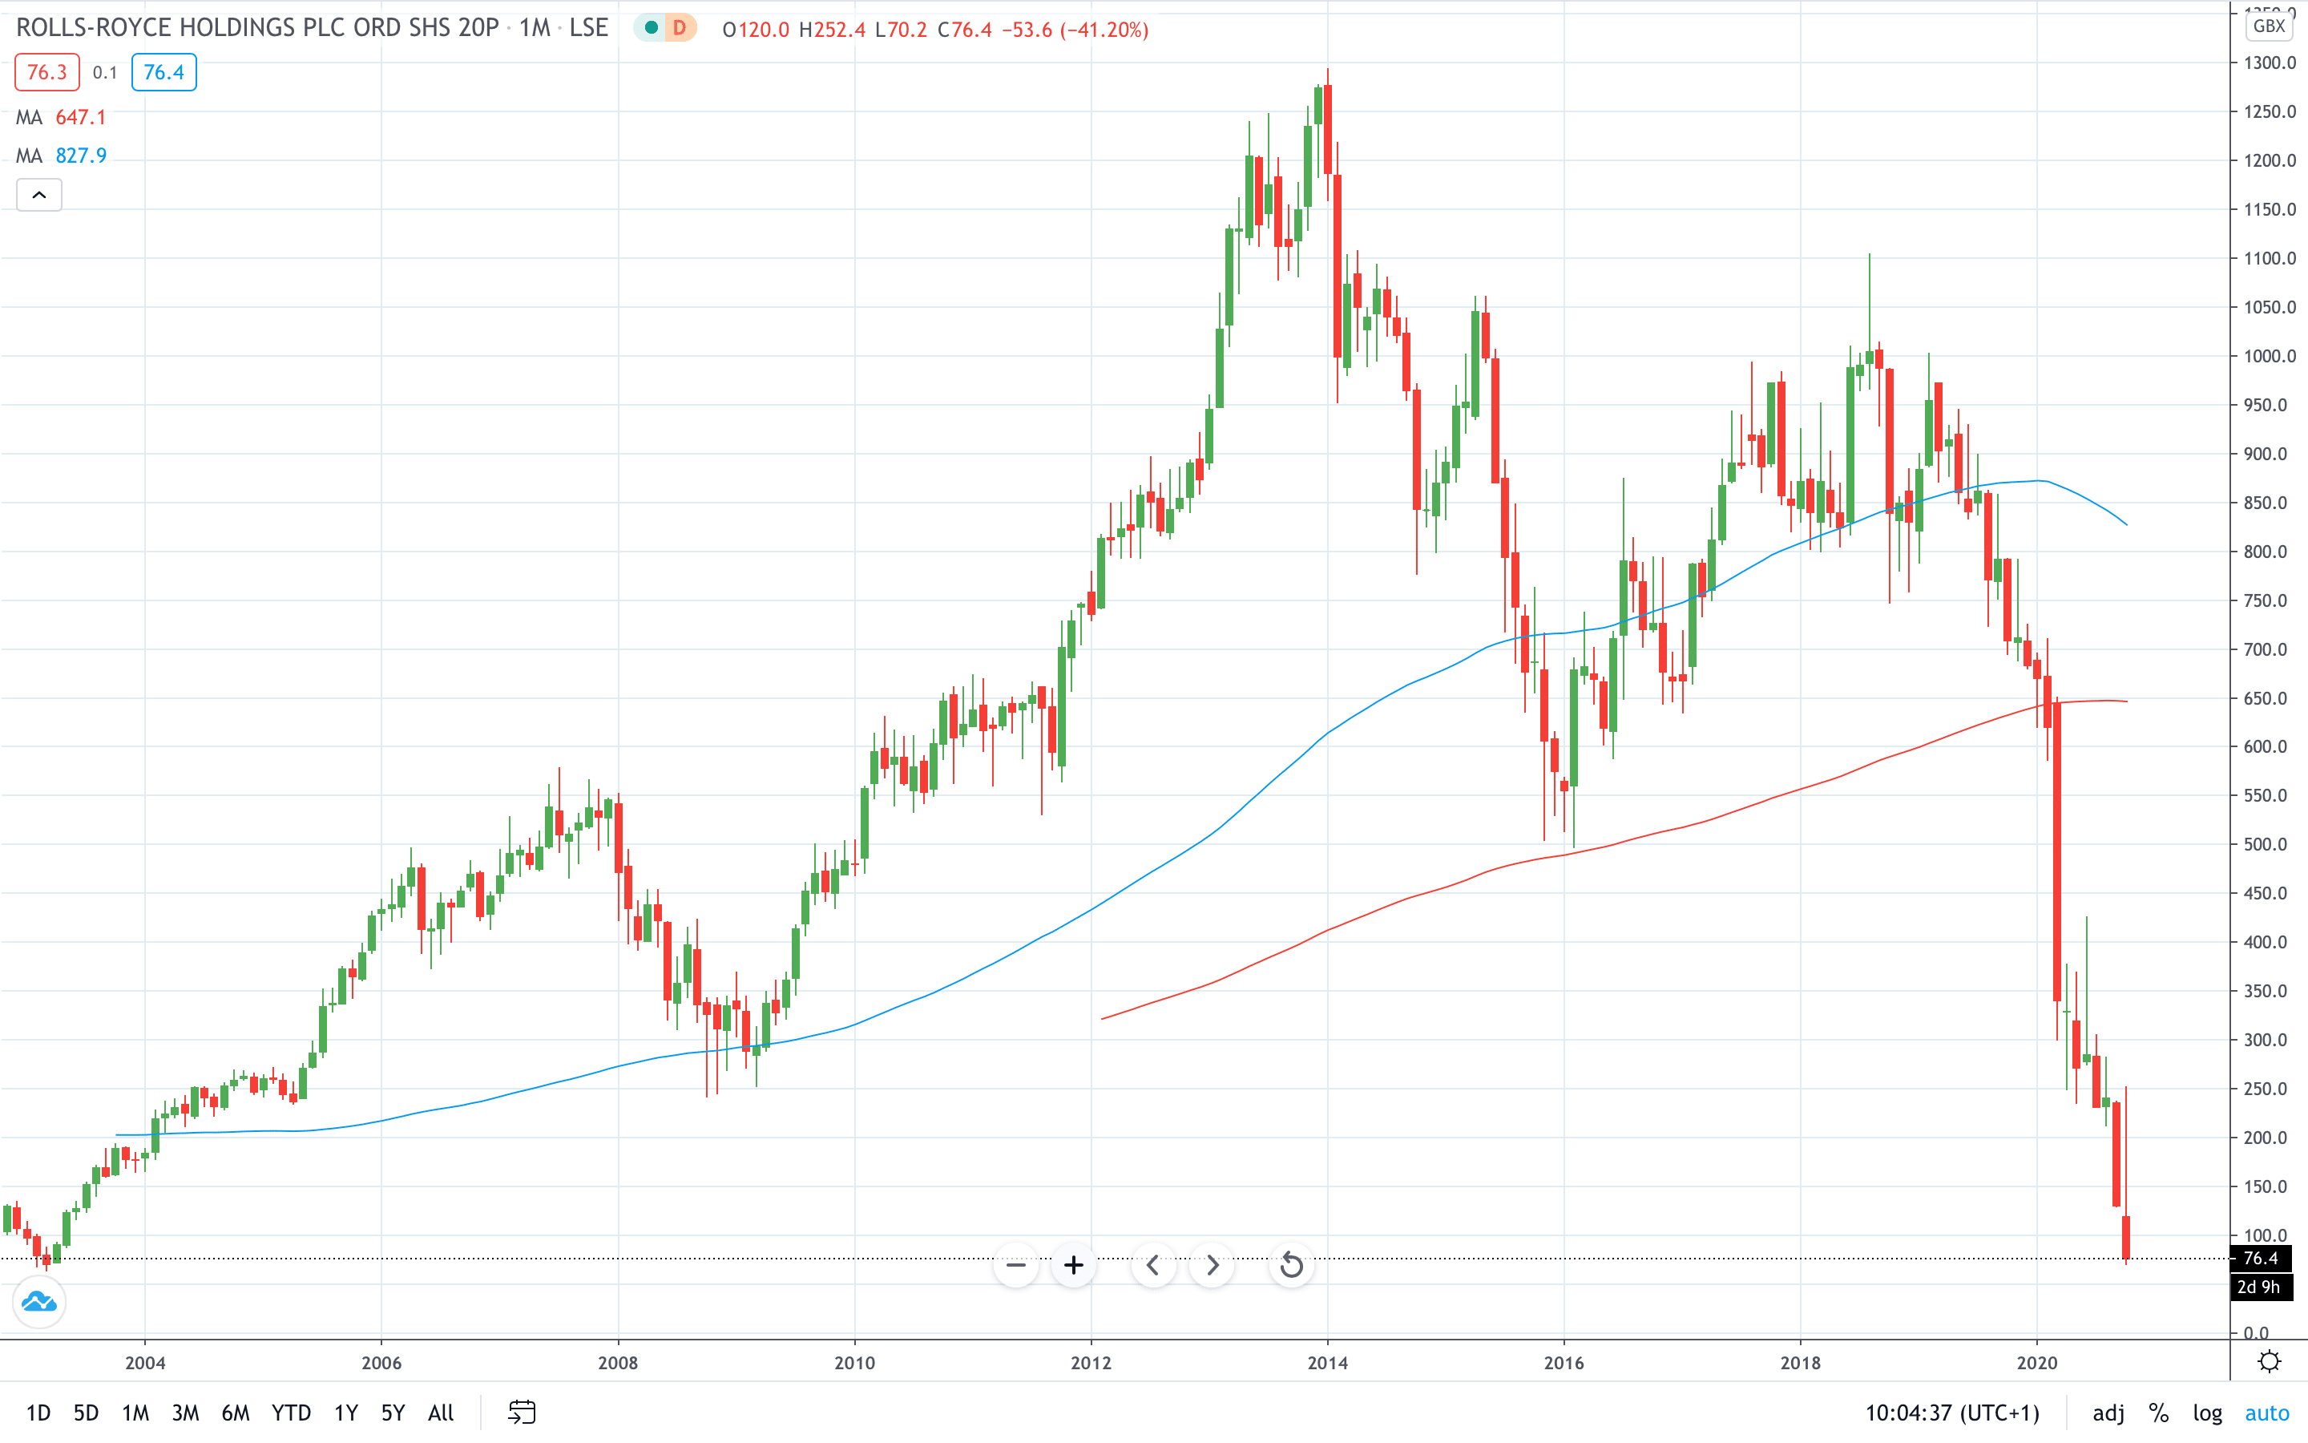Click the 1000.0 price axis label

coord(2270,356)
